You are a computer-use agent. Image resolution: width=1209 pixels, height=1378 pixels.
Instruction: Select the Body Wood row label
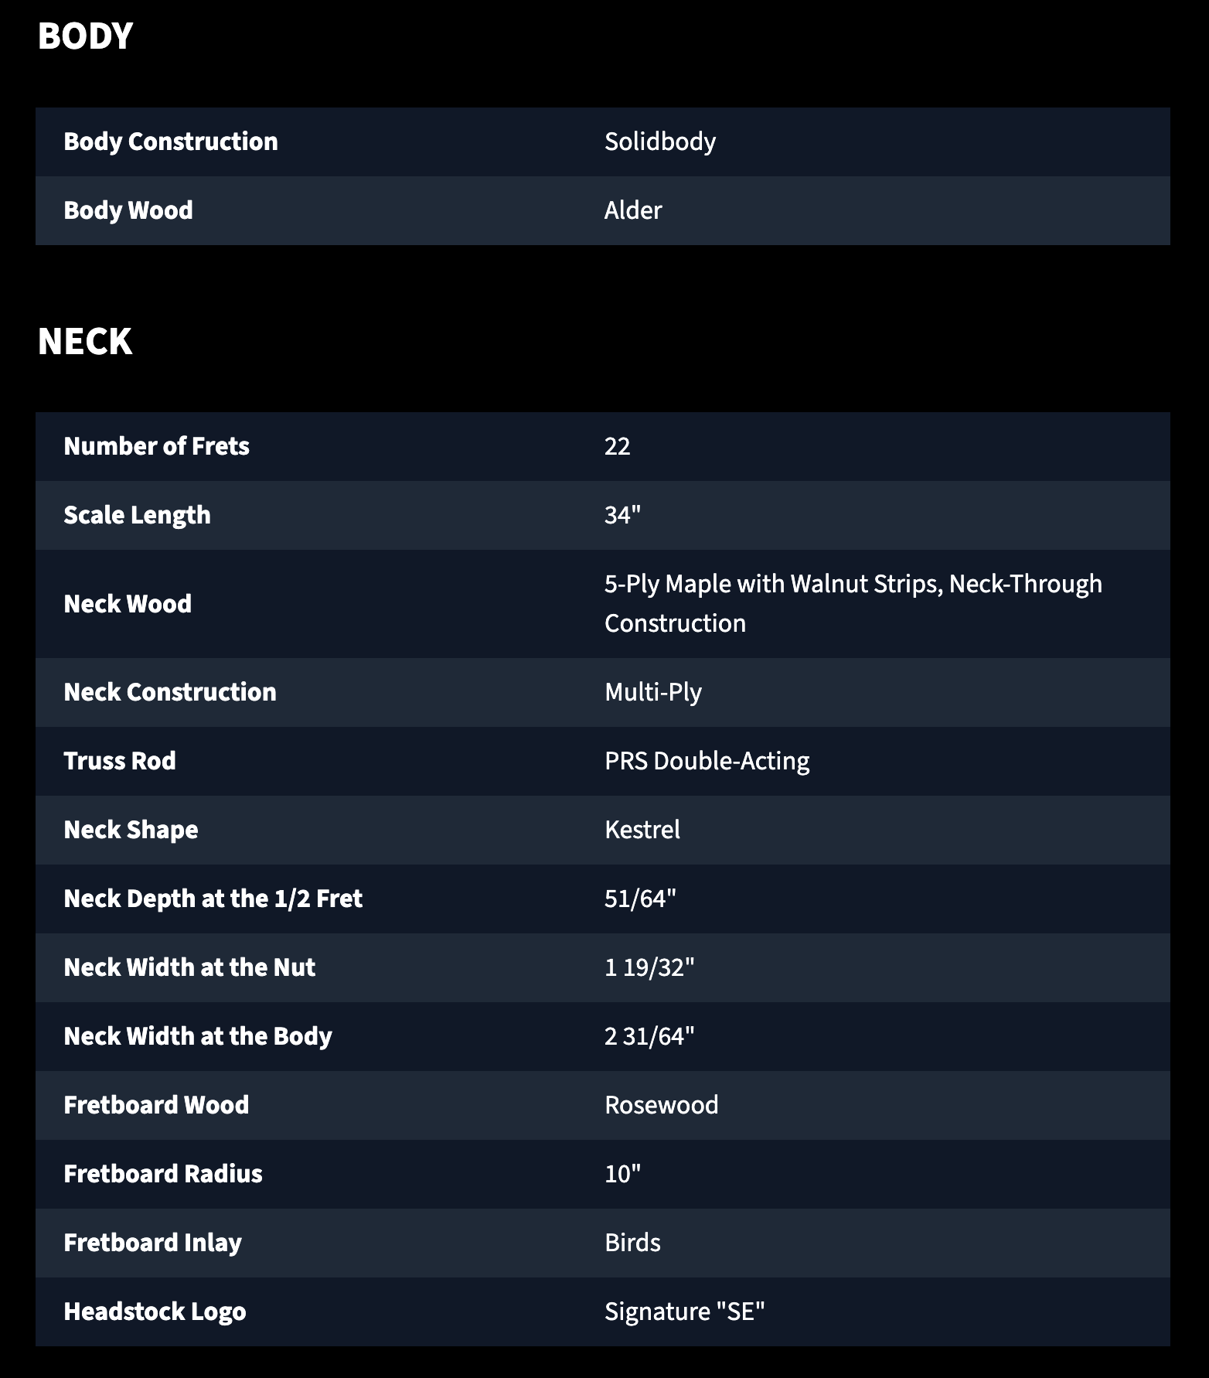tap(128, 210)
